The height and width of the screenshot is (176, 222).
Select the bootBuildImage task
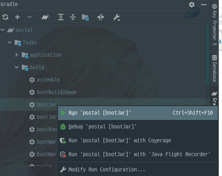[57, 92]
